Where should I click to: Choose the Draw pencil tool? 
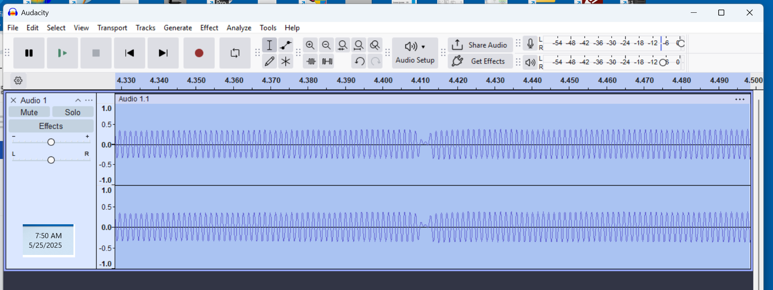[270, 61]
